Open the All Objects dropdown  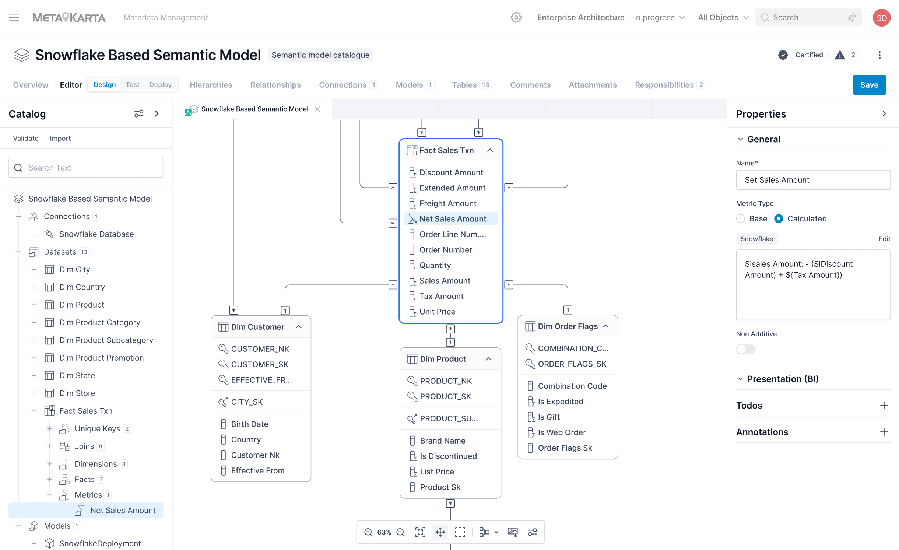723,17
